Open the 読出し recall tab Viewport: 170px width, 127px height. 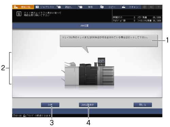click(66, 7)
